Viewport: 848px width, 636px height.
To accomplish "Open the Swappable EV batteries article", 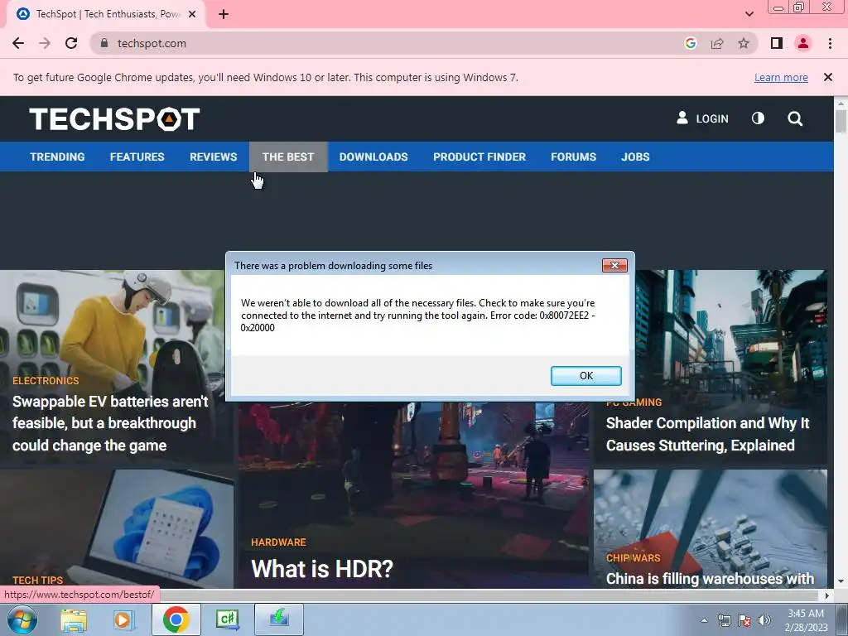I will click(x=110, y=423).
